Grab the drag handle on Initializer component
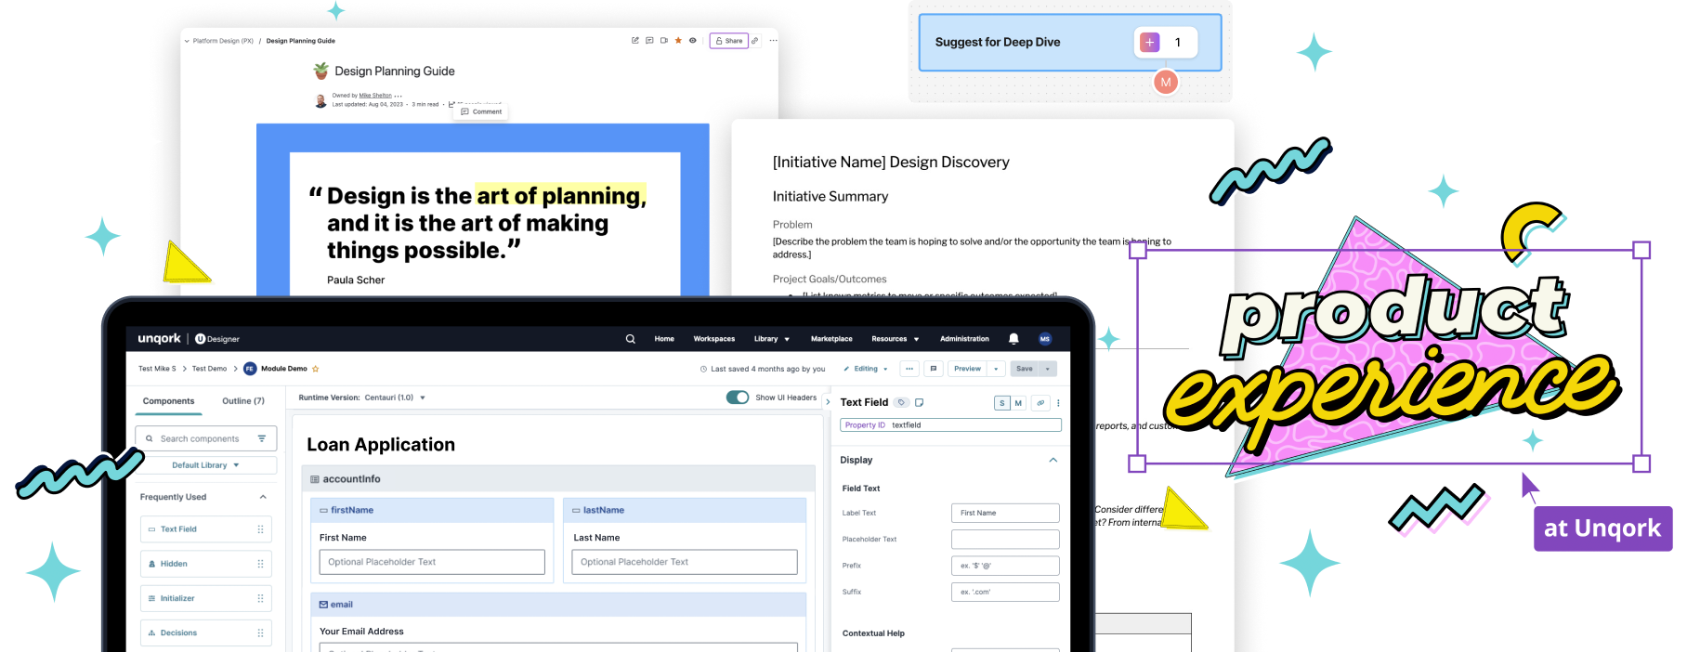The width and height of the screenshot is (1687, 652). click(x=260, y=598)
